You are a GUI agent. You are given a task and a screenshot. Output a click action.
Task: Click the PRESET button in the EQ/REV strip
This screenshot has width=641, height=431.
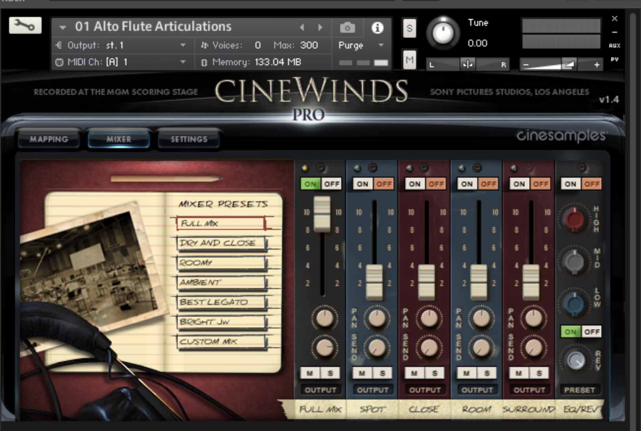coord(580,390)
